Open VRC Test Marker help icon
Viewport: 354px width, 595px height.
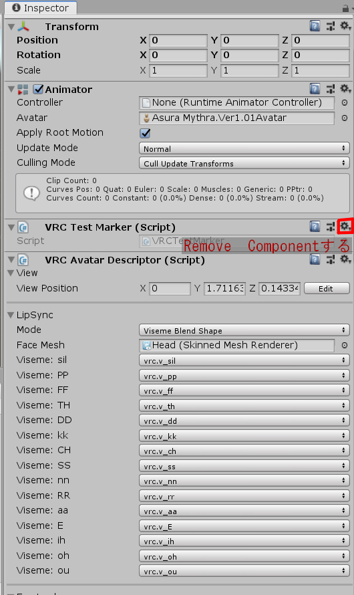315,227
